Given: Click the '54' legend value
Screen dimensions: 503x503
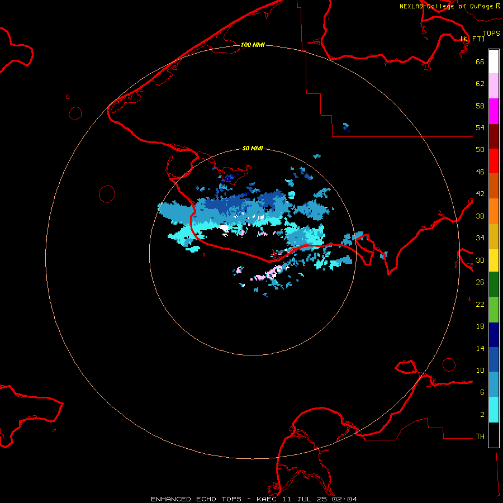Looking at the screenshot, I should 480,127.
